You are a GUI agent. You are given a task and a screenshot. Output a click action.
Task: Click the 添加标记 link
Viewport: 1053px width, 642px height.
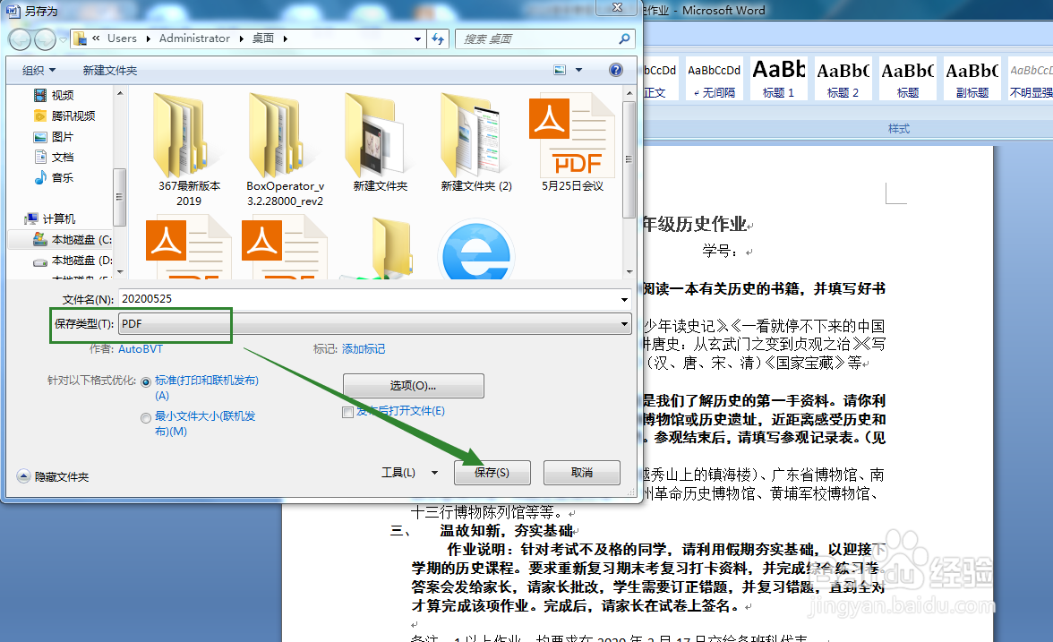pos(364,349)
